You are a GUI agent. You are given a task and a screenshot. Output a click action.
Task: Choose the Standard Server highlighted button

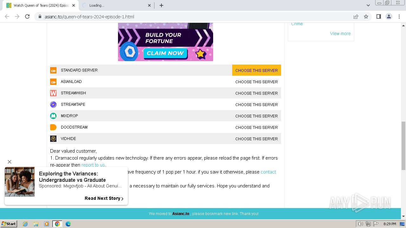click(257, 70)
